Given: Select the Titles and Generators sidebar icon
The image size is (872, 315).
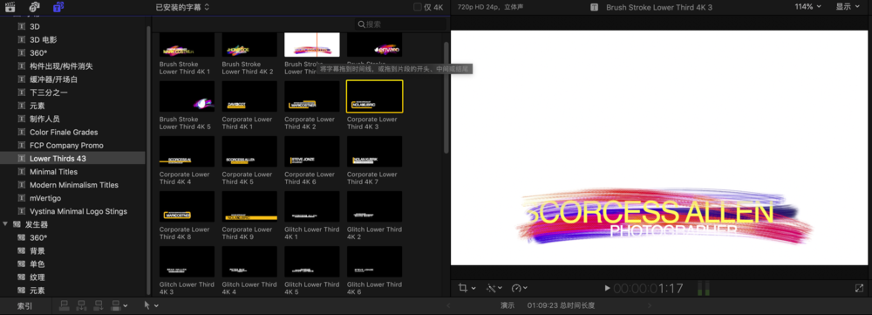Looking at the screenshot, I should (x=58, y=7).
